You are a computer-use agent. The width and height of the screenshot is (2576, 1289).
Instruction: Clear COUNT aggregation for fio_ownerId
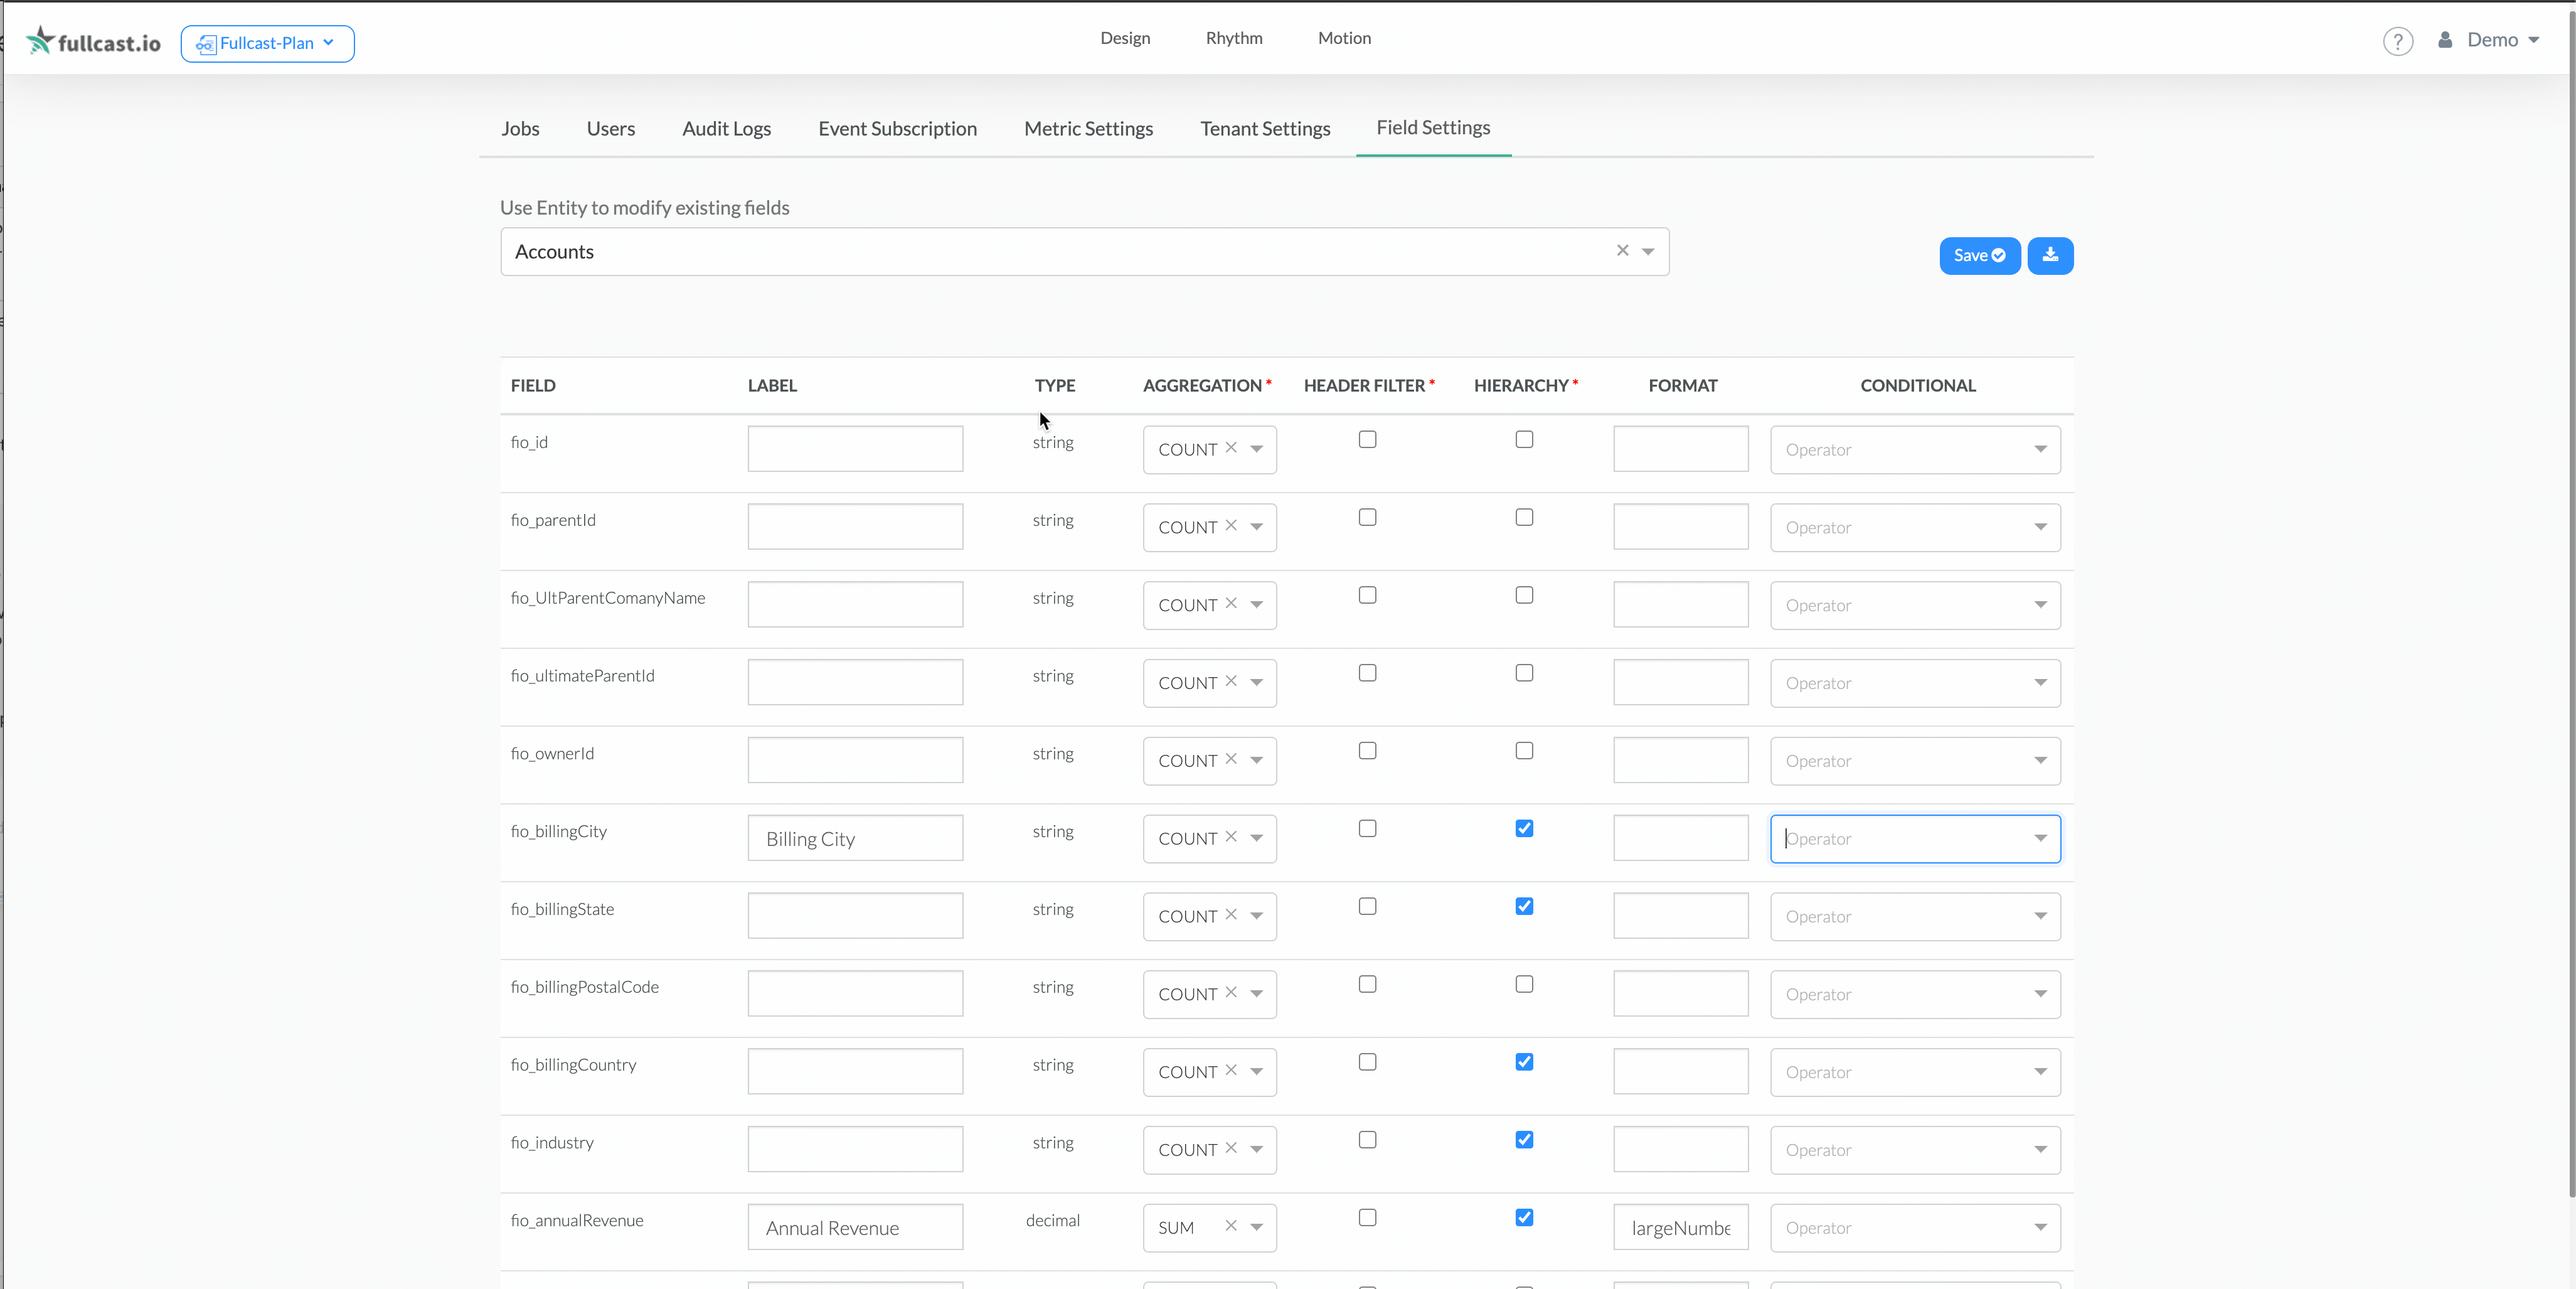pyautogui.click(x=1231, y=759)
